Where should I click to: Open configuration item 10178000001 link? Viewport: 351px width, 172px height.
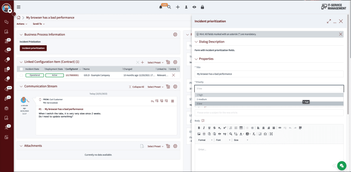point(72,75)
